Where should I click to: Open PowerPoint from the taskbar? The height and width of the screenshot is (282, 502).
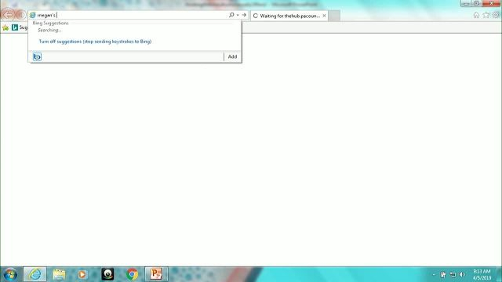coord(156,274)
